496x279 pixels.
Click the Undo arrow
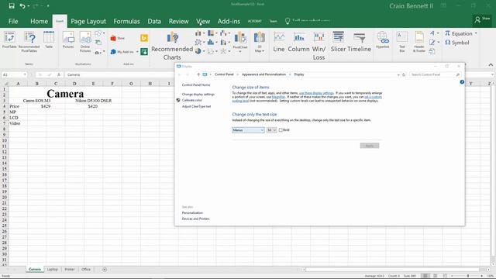[22, 5]
